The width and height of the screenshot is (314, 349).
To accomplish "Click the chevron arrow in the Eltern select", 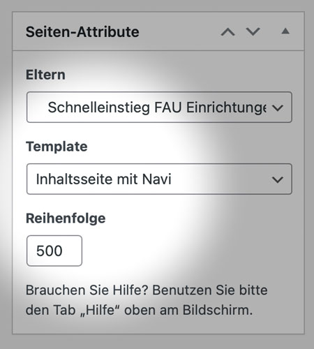I will 278,107.
